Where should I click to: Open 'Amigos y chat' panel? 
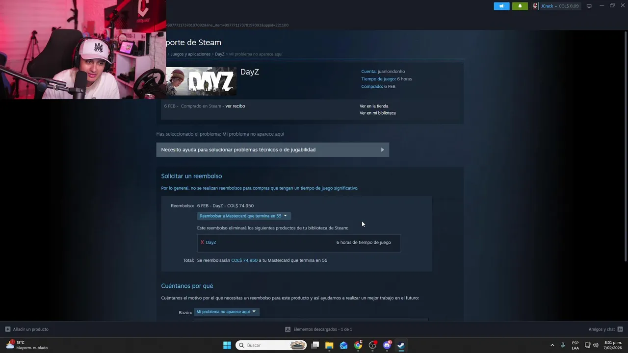pos(602,329)
